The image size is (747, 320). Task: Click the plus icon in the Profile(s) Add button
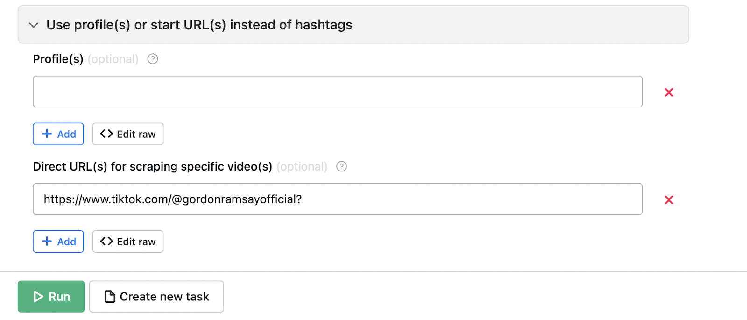(x=47, y=134)
